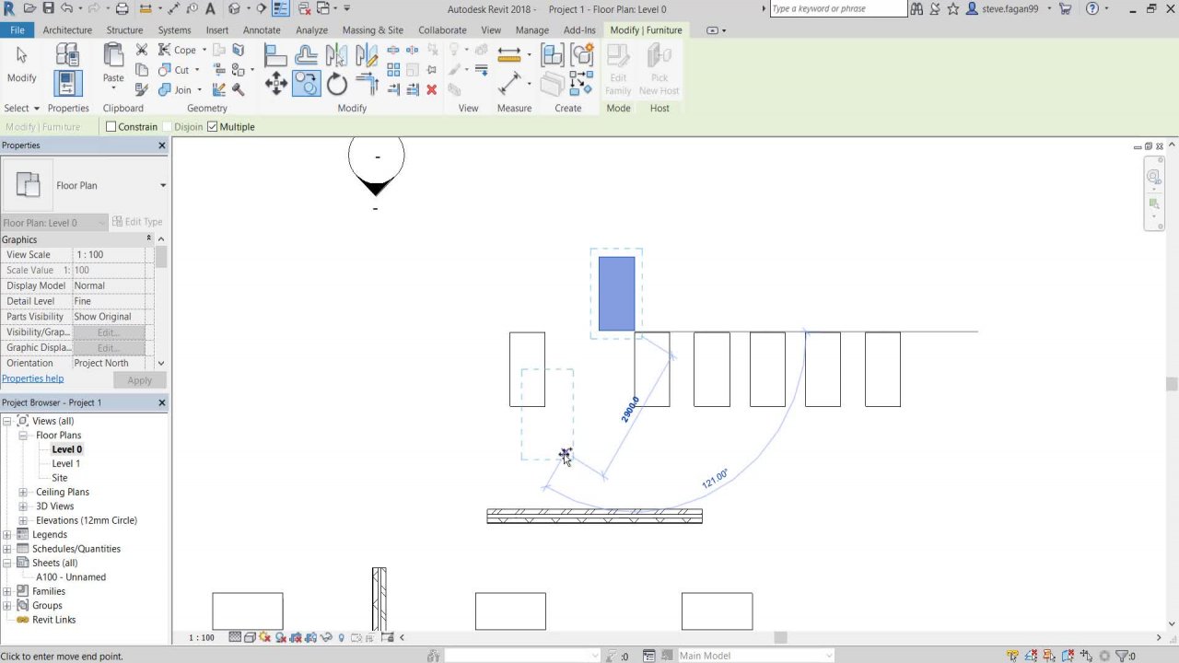Toggle the Properties palette ribbon button
The image size is (1179, 663).
pyautogui.click(x=67, y=84)
